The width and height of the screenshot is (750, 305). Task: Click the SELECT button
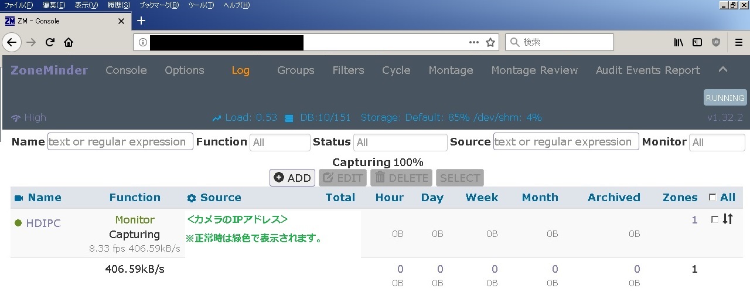coord(460,178)
